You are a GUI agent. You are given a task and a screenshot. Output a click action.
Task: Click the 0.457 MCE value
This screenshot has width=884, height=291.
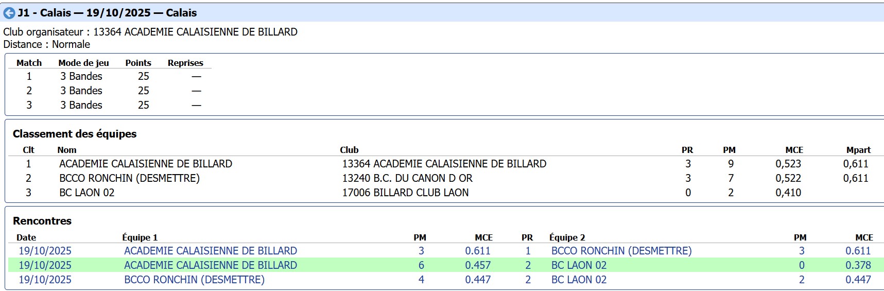pyautogui.click(x=477, y=265)
